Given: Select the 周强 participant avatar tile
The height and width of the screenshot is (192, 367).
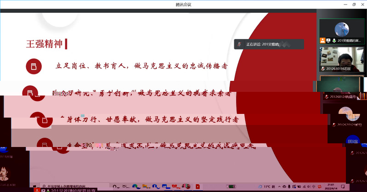Looking at the screenshot, I should point(353,141).
